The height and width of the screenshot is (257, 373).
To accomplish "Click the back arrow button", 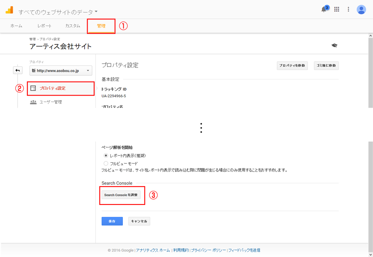I will point(17,70).
